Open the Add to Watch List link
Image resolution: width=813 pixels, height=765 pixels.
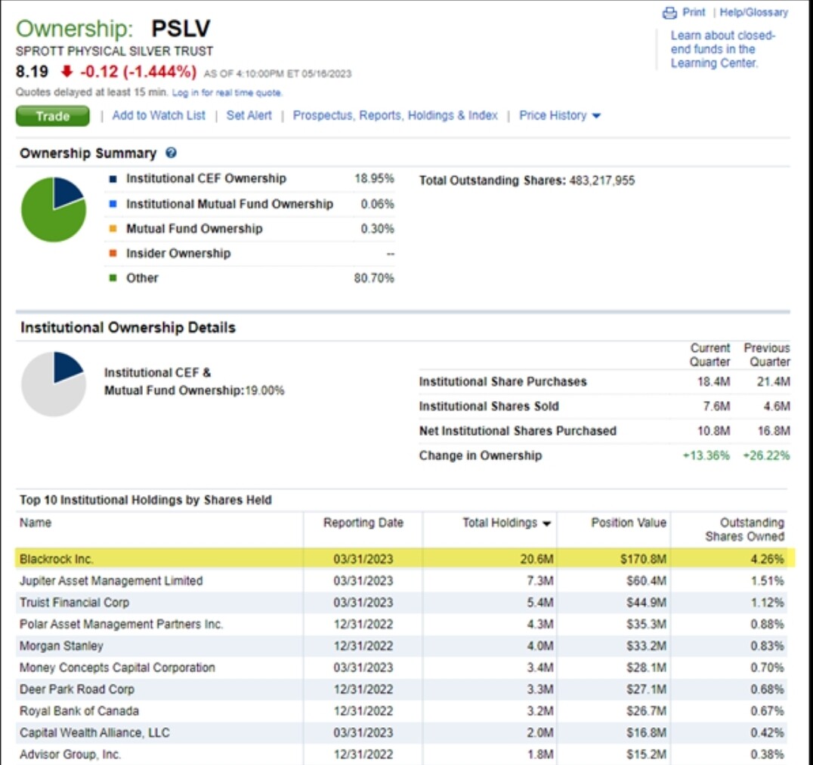[159, 115]
